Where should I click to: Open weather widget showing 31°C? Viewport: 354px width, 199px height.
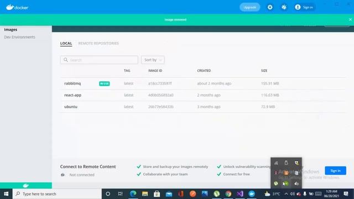pos(273,194)
